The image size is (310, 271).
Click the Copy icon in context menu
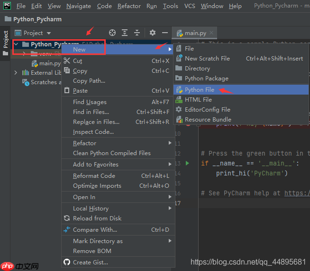[x=67, y=70]
